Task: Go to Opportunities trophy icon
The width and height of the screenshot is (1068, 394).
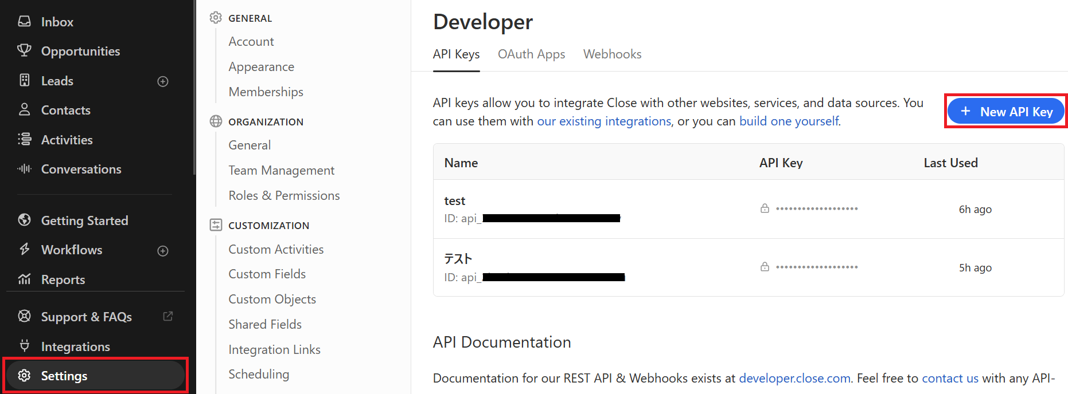Action: 24,50
